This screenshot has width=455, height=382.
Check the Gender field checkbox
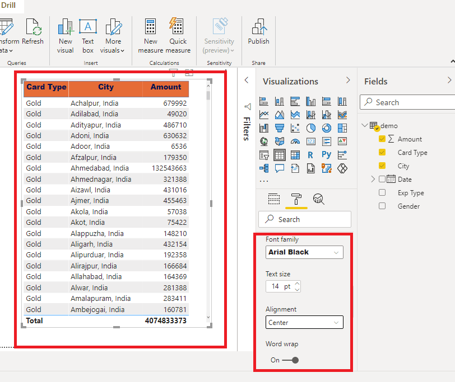(382, 206)
